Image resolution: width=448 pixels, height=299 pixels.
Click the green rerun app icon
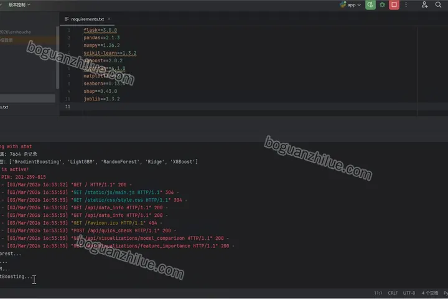pyautogui.click(x=370, y=5)
